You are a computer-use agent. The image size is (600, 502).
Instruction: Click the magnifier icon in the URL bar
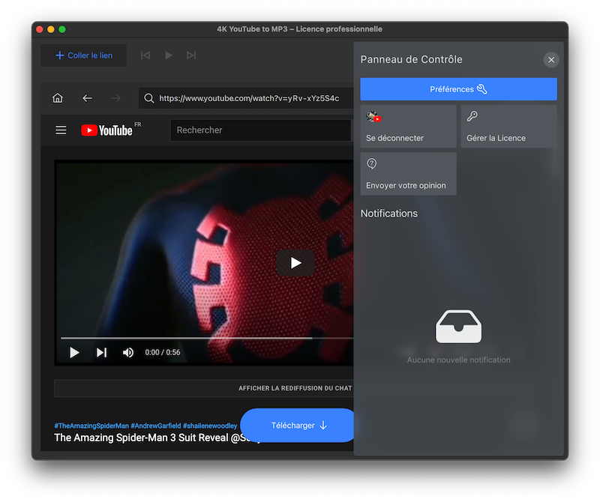pyautogui.click(x=148, y=98)
